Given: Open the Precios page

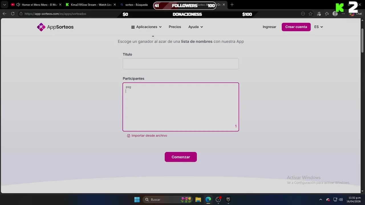Looking at the screenshot, I should [175, 27].
